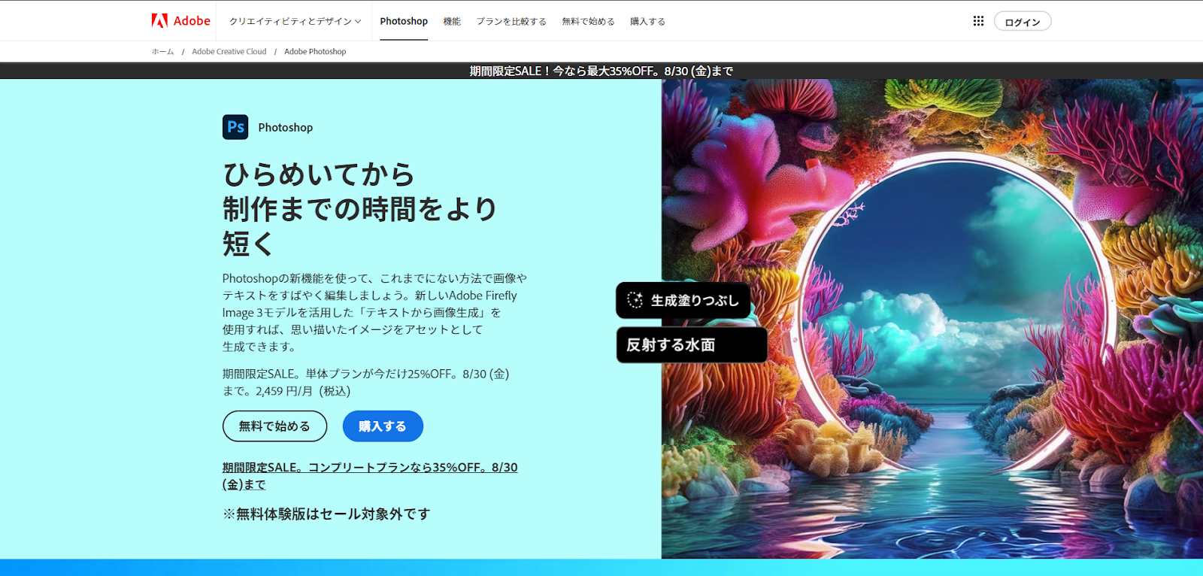Open the 機能 menu item
Viewport: 1203px width, 576px height.
click(452, 21)
